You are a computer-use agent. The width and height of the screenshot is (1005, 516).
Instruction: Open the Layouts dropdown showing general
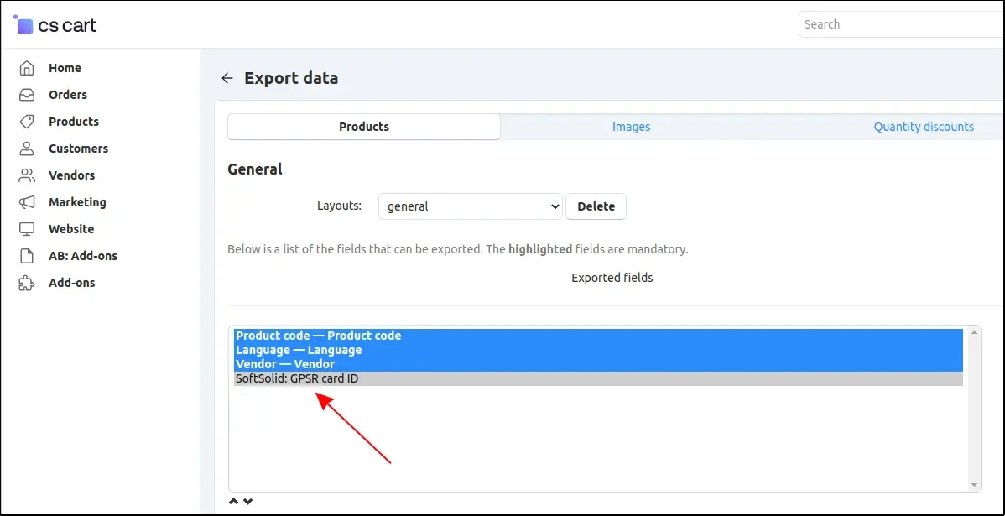[471, 206]
